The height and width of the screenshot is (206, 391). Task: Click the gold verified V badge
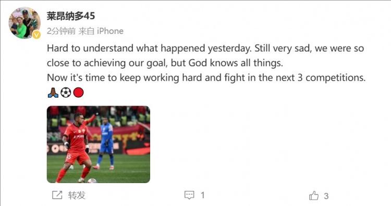click(36, 34)
